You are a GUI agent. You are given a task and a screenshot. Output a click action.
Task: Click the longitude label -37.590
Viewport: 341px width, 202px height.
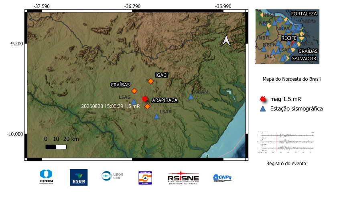tap(41, 6)
